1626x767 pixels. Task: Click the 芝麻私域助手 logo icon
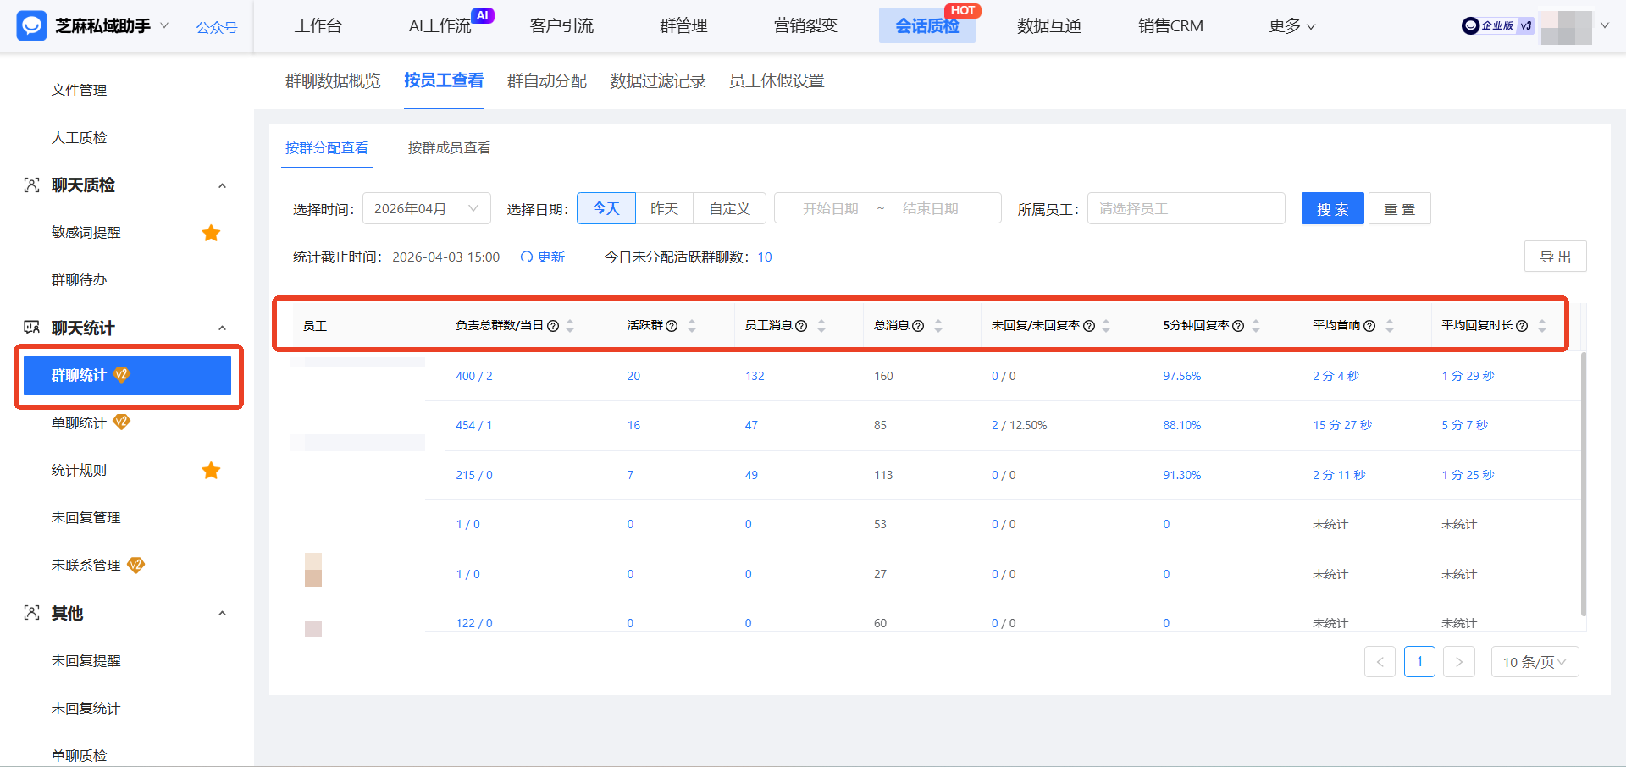pos(31,25)
